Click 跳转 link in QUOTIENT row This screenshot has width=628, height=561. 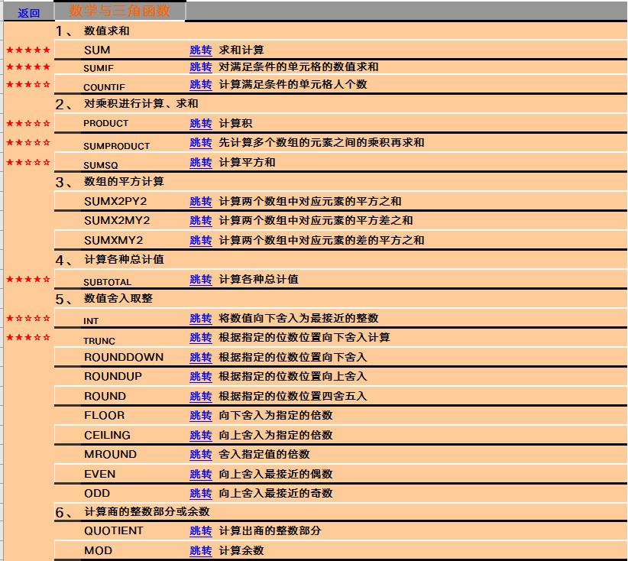coord(201,530)
